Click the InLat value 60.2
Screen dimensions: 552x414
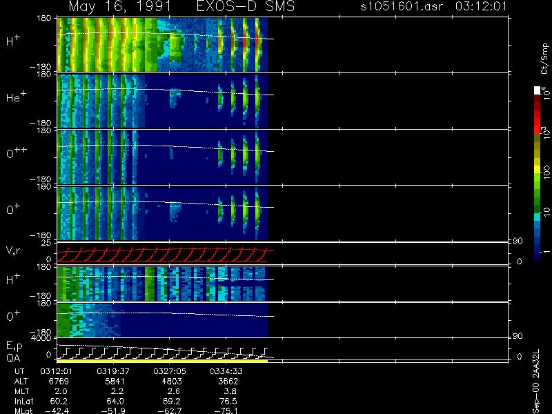pos(59,401)
